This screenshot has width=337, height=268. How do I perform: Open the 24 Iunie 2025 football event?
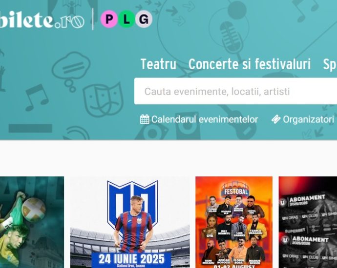pos(130,222)
